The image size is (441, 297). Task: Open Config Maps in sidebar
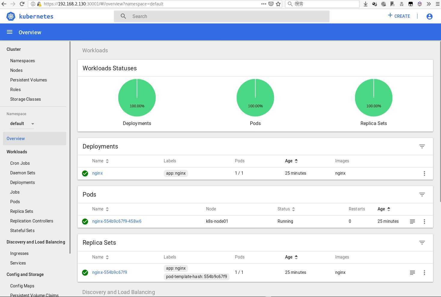[x=22, y=286]
